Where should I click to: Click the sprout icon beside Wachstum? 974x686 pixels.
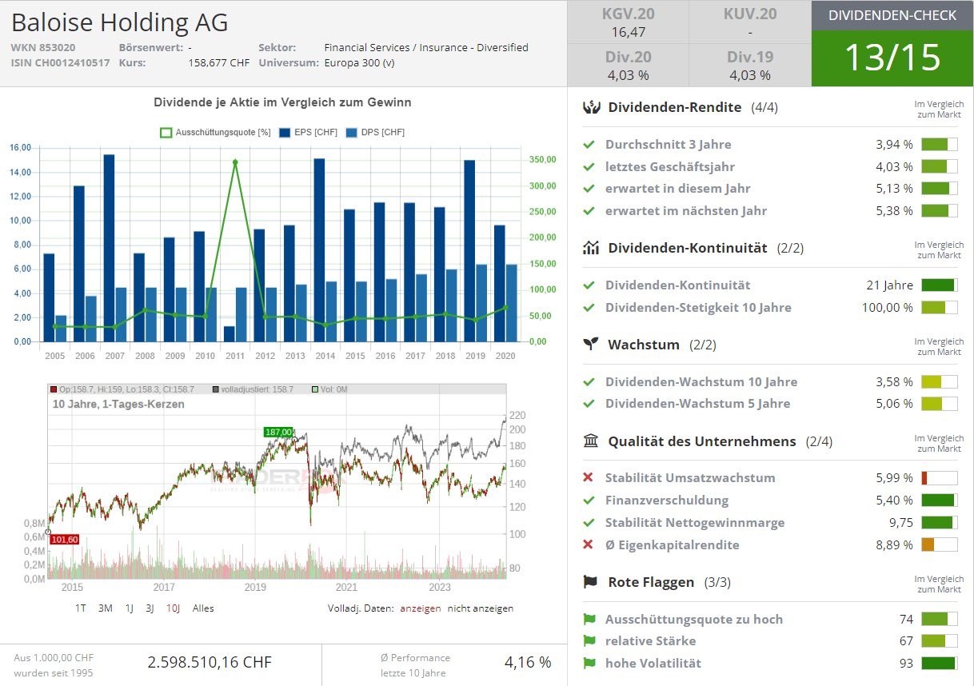click(591, 345)
